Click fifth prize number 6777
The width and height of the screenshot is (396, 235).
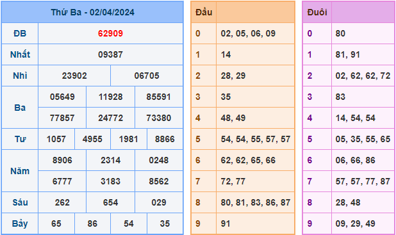click(62, 181)
